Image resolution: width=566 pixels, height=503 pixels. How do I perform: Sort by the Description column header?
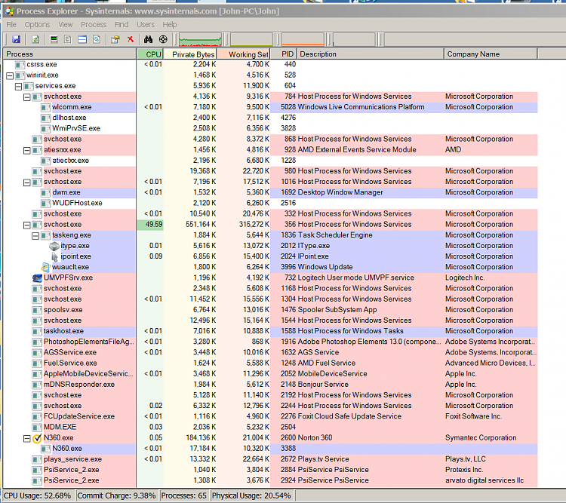click(x=371, y=54)
